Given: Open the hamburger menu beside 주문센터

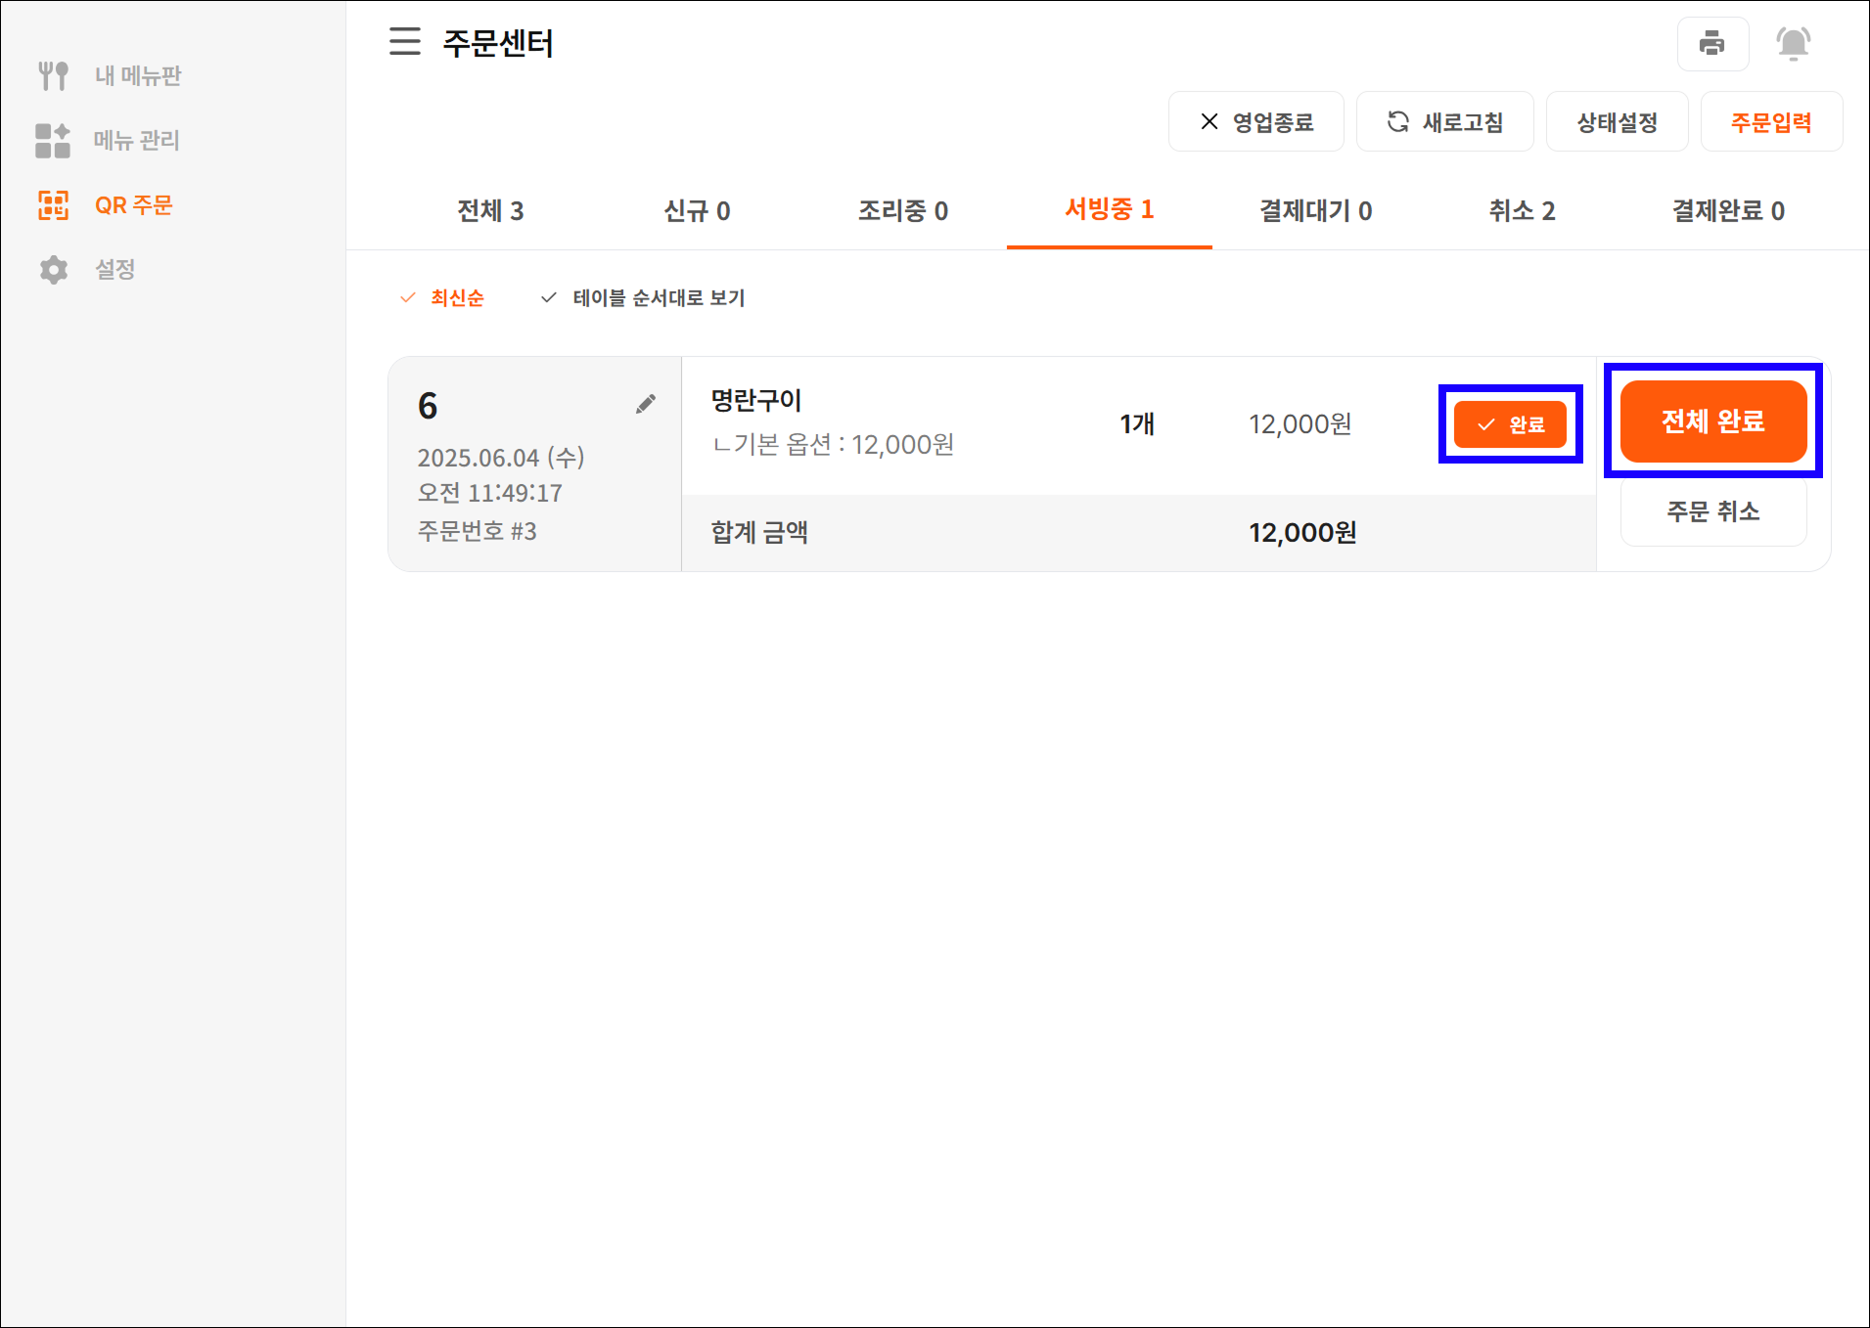Looking at the screenshot, I should point(404,42).
